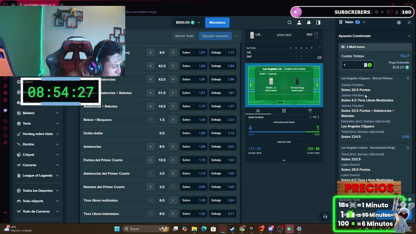Collapse the match statistics widget

[284, 160]
